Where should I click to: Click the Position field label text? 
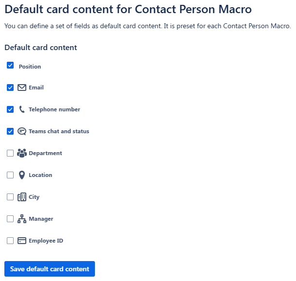click(30, 67)
